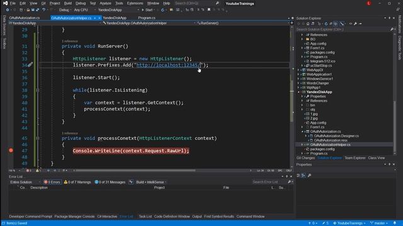Click the pin icon of Solution Explorer

389,18
